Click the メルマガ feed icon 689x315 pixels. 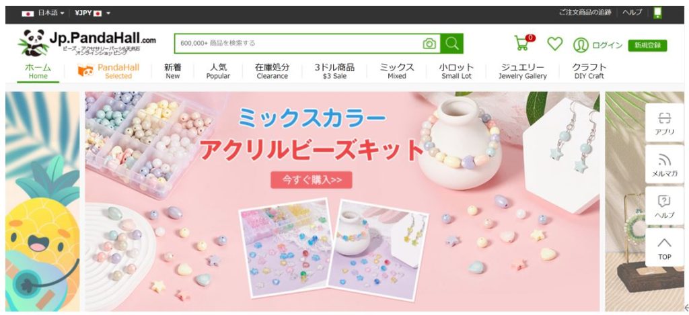664,165
